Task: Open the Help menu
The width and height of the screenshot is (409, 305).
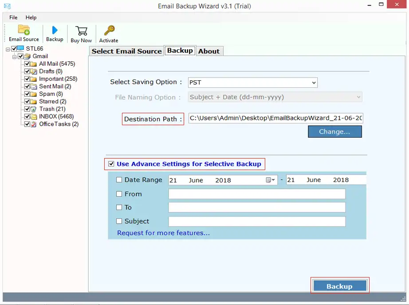Action: [x=31, y=17]
